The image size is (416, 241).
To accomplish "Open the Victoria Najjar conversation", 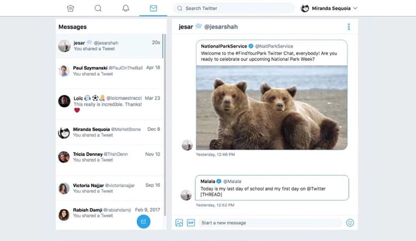I will pos(109,188).
